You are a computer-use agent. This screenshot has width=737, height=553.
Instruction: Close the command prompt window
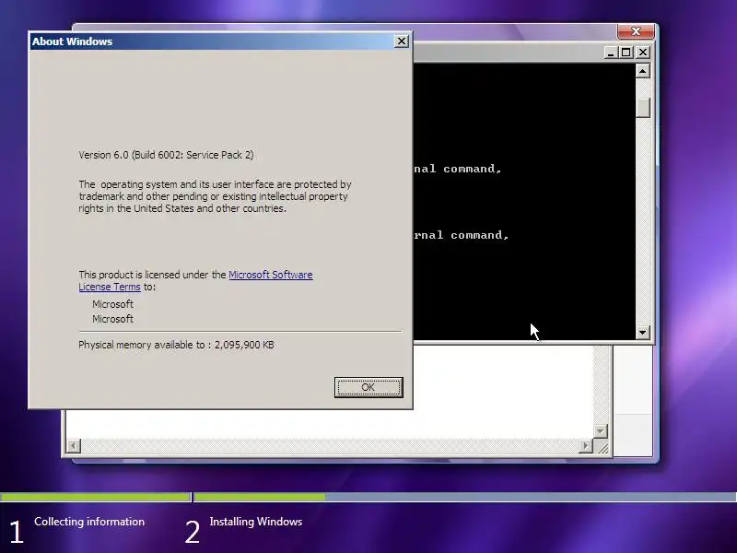[642, 53]
